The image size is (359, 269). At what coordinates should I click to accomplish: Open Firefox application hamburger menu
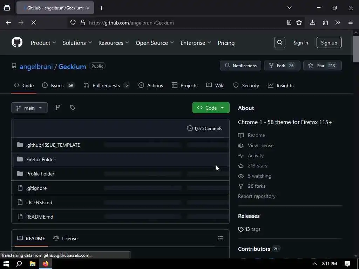coord(351,22)
